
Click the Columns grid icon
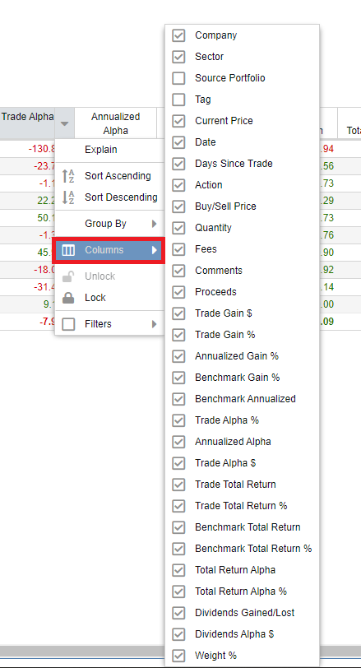coord(68,250)
